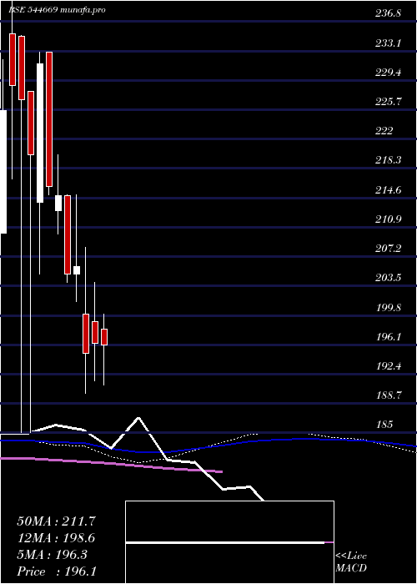Click the 207.2 price axis label
This screenshot has width=417, height=584.
pos(388,249)
